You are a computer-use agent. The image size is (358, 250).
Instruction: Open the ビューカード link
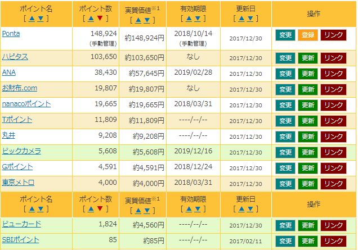point(22,224)
